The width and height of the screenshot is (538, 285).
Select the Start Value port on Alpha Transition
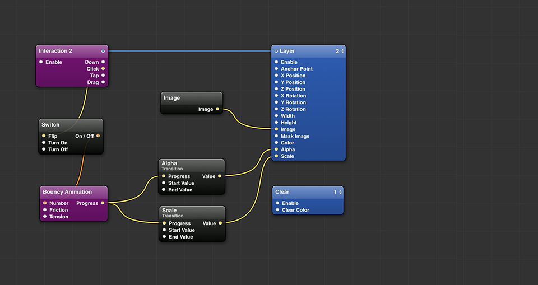point(164,183)
